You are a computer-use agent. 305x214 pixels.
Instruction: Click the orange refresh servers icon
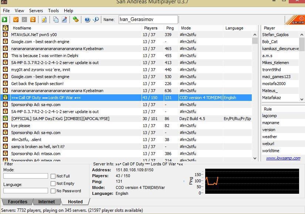coord(33,19)
